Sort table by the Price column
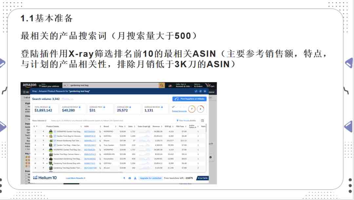354x200 pixels. (122, 126)
